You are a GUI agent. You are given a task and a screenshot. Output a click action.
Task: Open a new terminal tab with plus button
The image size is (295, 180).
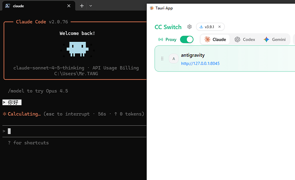(82, 6)
